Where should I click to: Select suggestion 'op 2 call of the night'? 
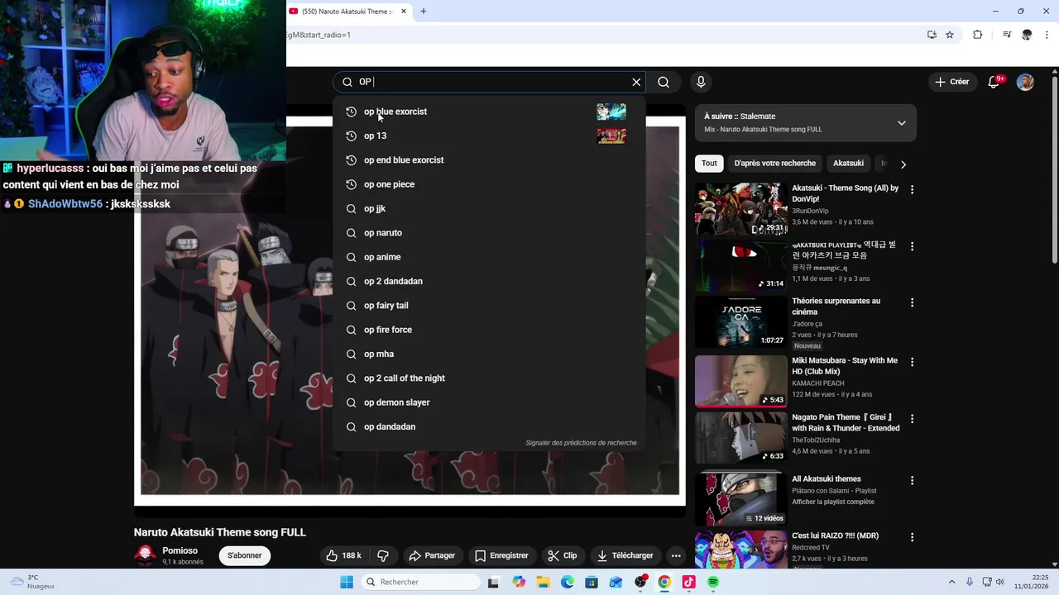[x=489, y=378]
